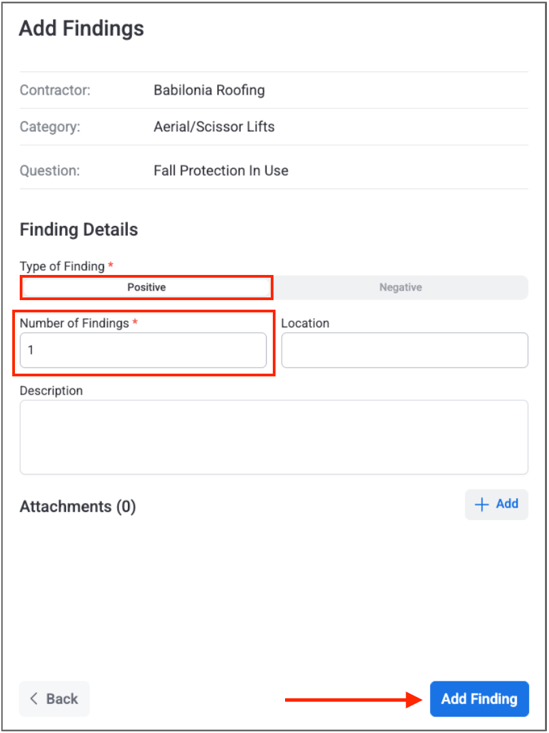549x733 pixels.
Task: Click the Add Findings page title
Action: (82, 29)
